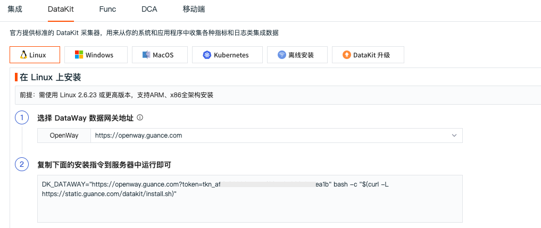Click the step 2 circle marker
This screenshot has width=541, height=228.
(x=22, y=164)
